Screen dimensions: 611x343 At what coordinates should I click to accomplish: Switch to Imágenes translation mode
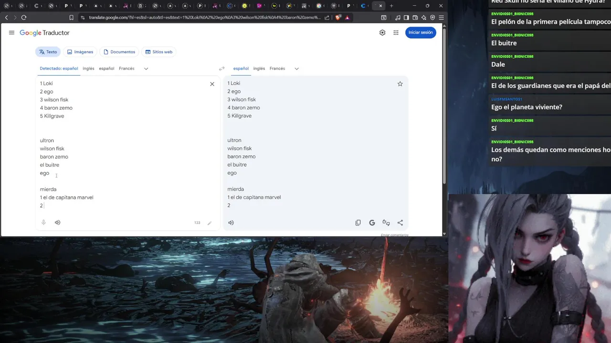point(80,52)
